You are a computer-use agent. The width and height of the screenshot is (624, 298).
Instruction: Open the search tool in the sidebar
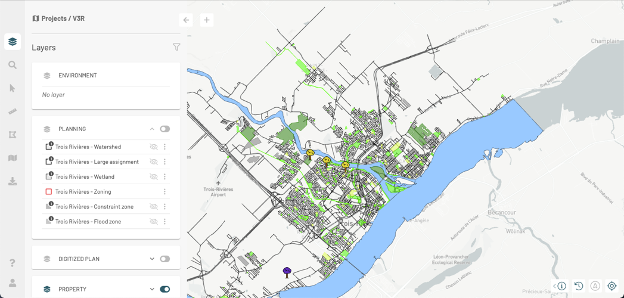tap(13, 65)
